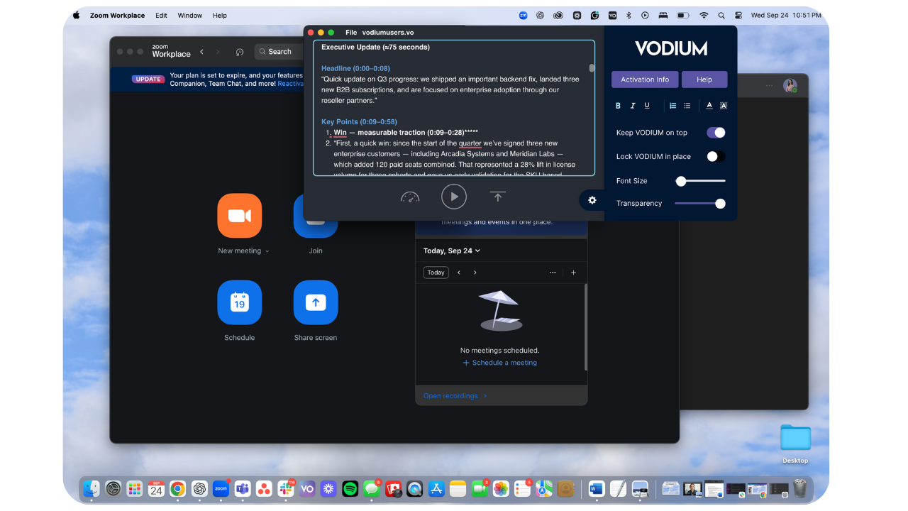Apply underline formatting in VODIUM

tap(647, 106)
